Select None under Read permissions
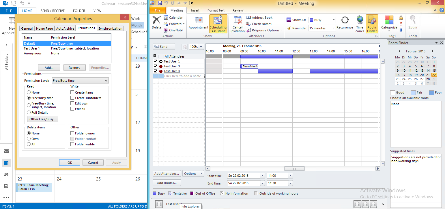 pyautogui.click(x=29, y=92)
